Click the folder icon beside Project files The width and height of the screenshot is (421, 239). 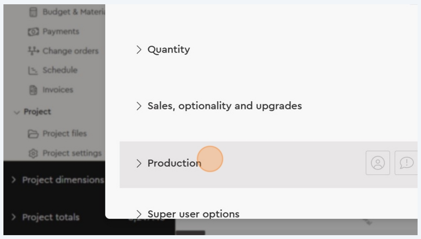(33, 134)
